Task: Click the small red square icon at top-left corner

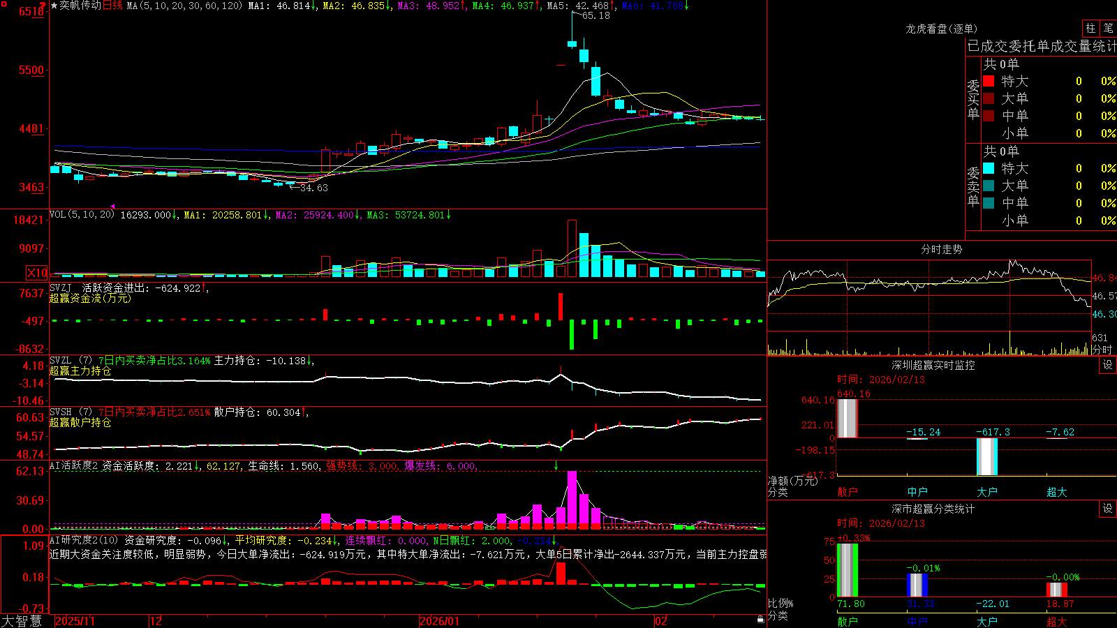Action: pos(3,3)
